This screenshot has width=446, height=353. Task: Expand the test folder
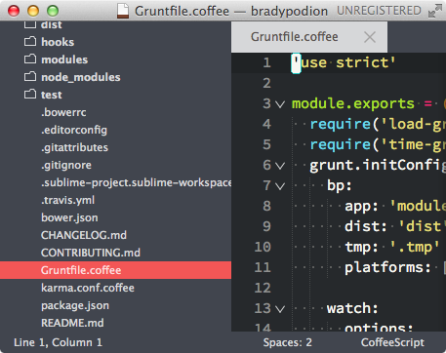52,95
